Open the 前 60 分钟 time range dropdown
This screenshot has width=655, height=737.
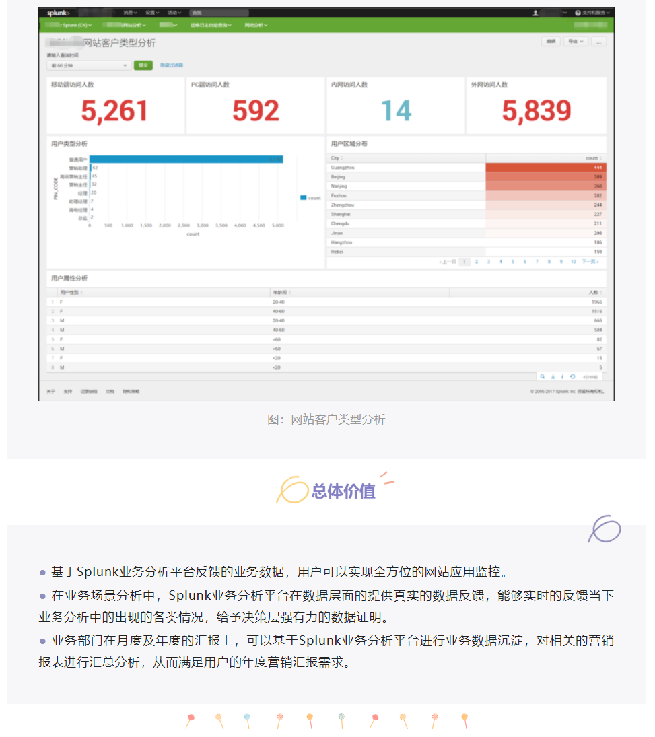coord(88,65)
